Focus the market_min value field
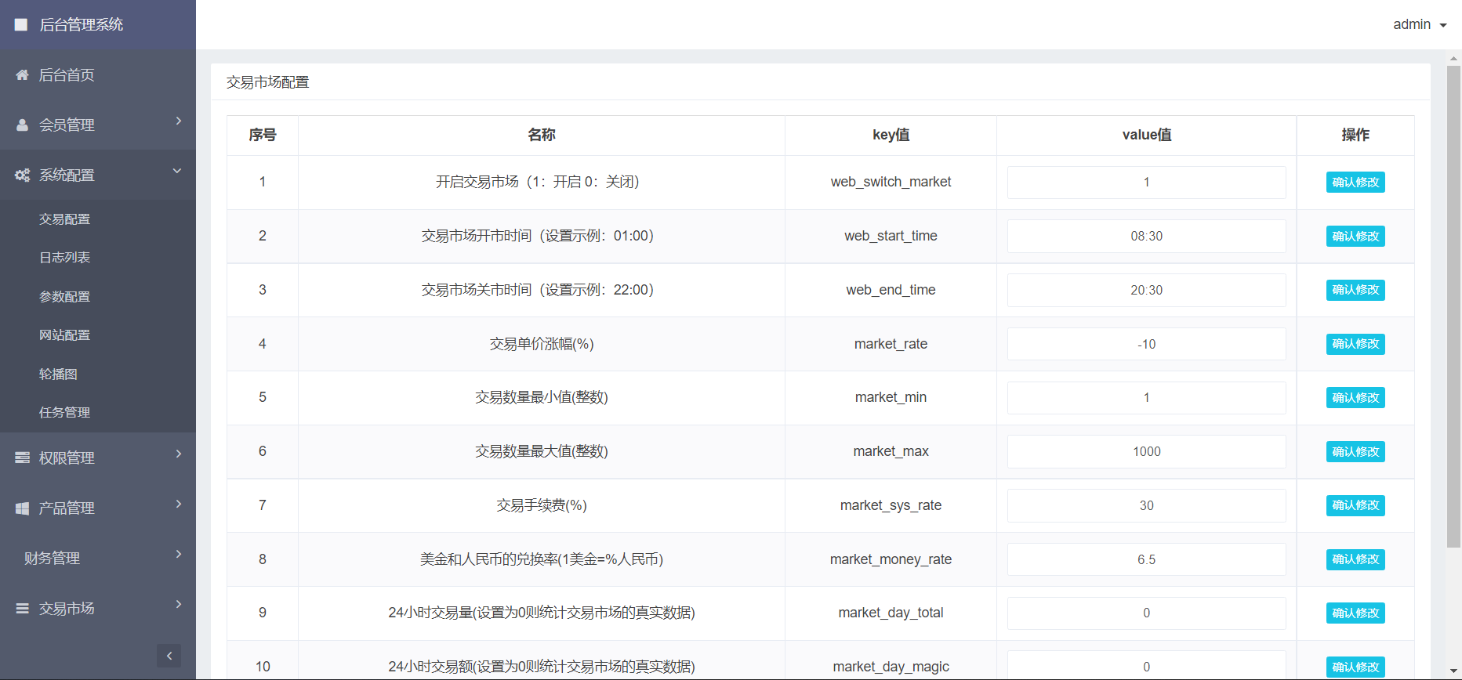 point(1146,398)
